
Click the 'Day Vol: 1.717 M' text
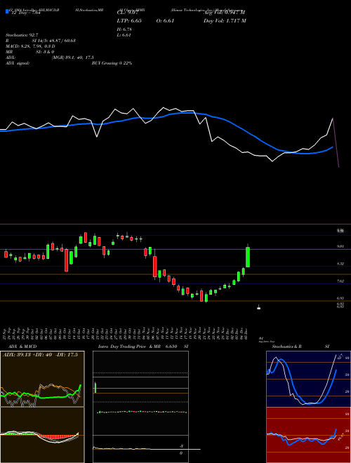click(x=225, y=20)
